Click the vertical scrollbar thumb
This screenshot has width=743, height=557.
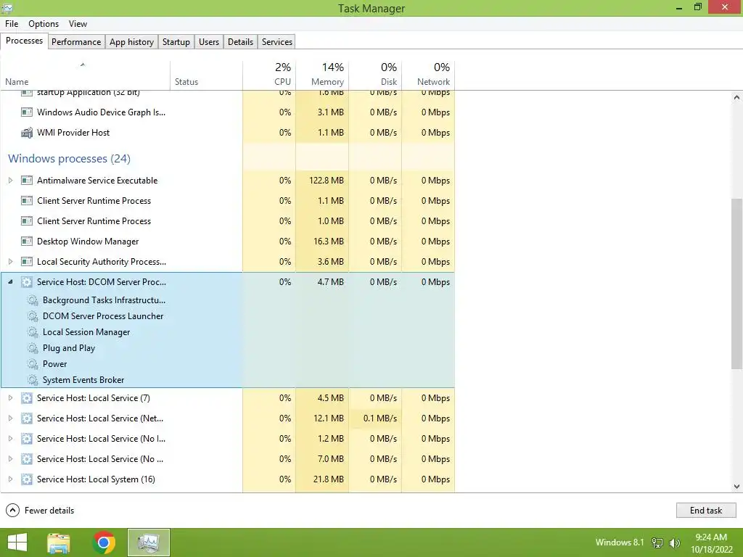pyautogui.click(x=737, y=284)
